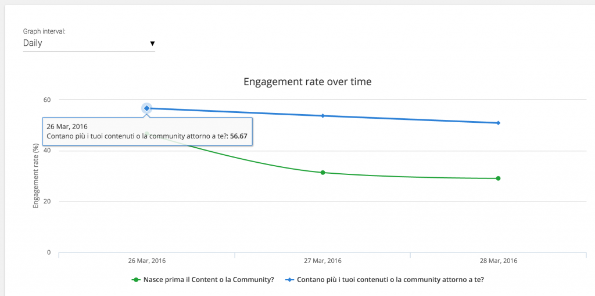
Task: Open the Graph interval Daily dropdown
Action: click(89, 43)
